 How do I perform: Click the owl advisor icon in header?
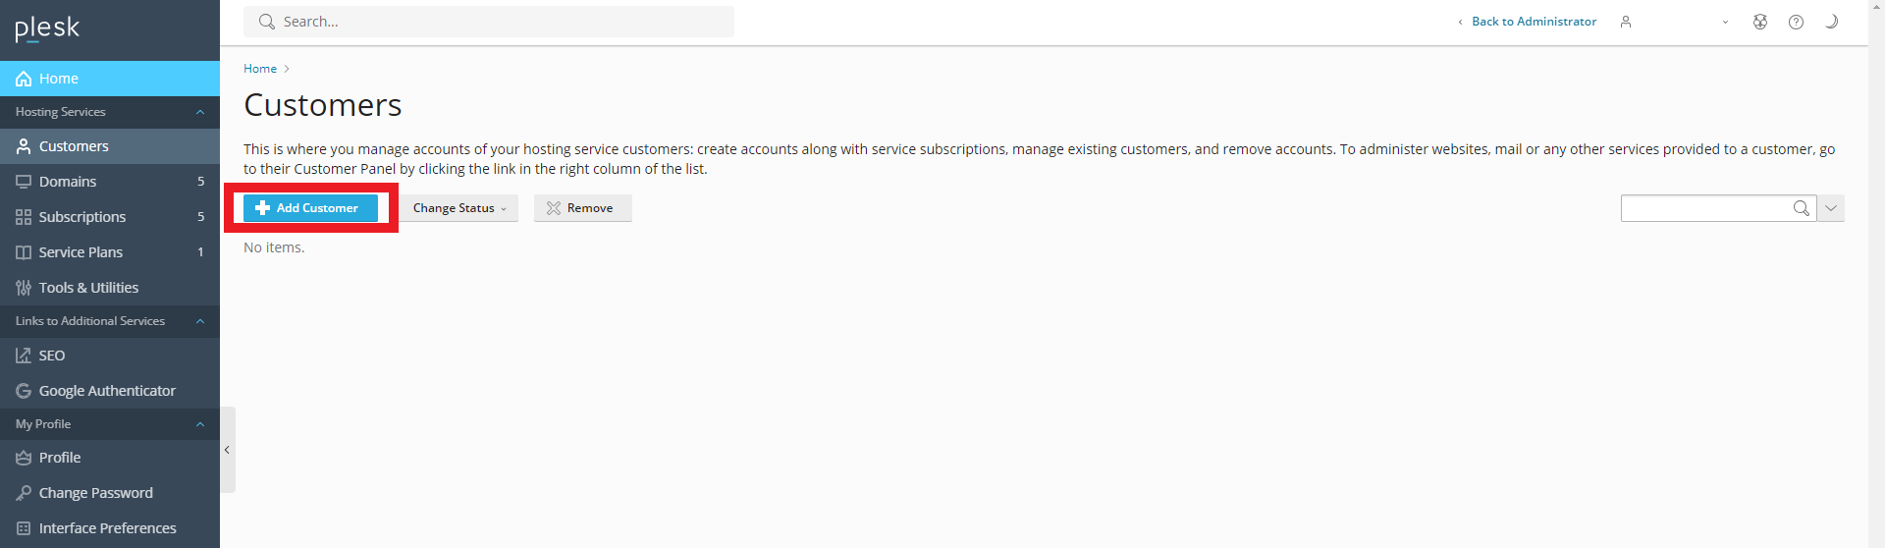click(x=1760, y=22)
